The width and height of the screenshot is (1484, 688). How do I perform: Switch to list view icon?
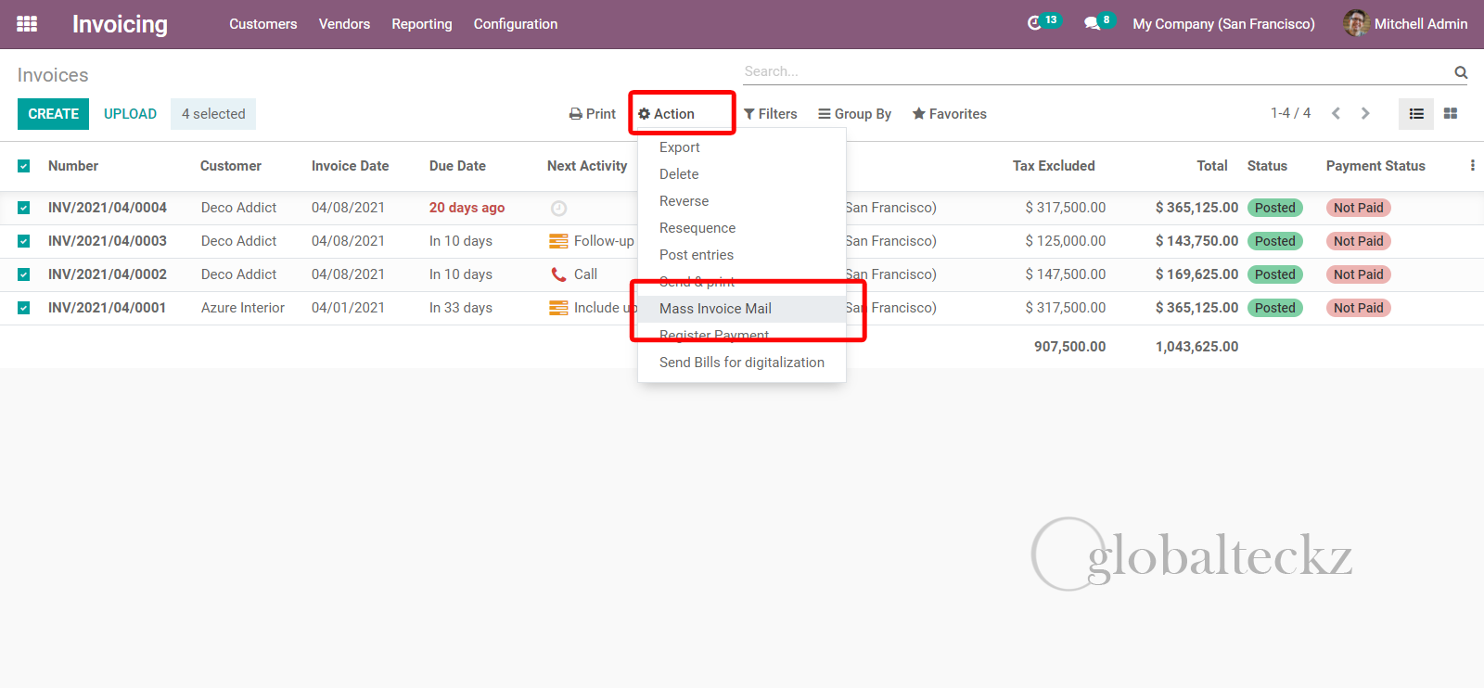tap(1416, 114)
